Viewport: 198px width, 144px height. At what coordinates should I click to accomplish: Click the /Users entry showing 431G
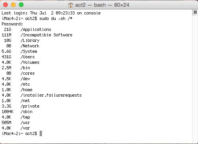pyautogui.click(x=18, y=57)
